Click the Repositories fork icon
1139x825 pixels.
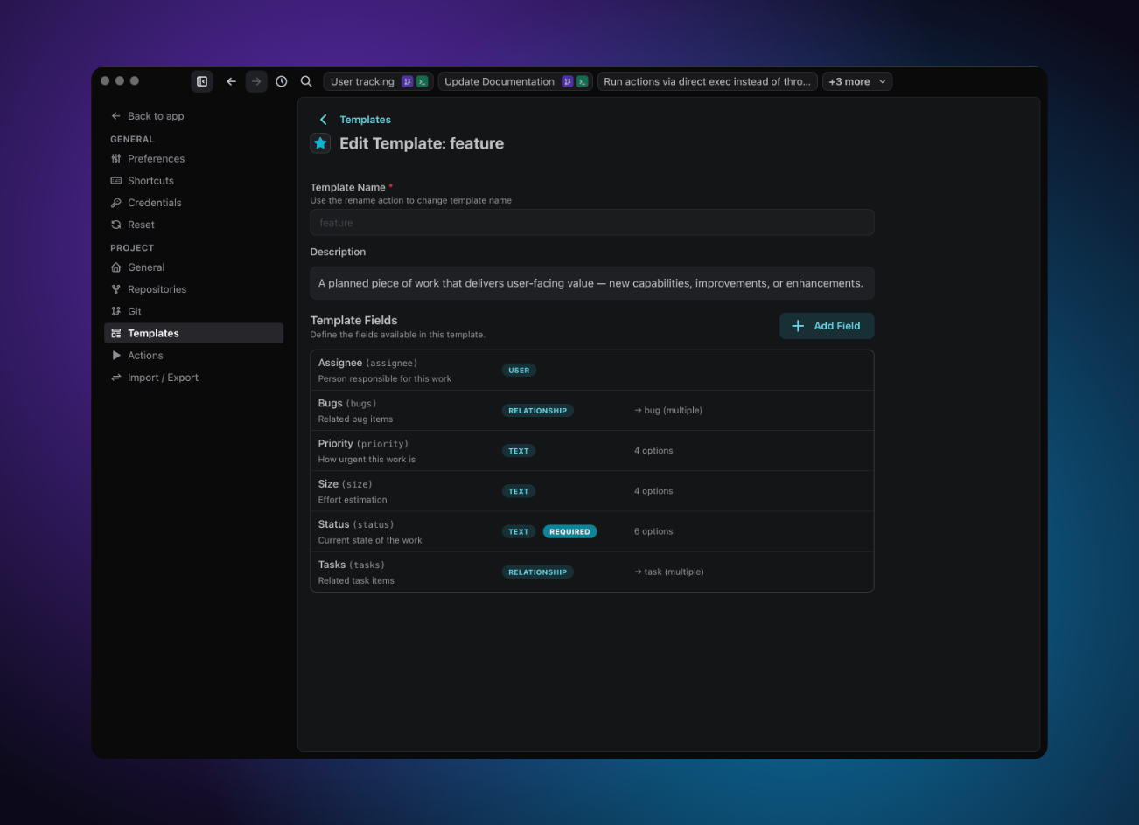point(116,289)
